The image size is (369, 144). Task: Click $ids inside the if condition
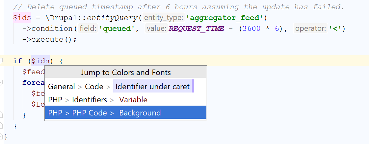(x=40, y=61)
